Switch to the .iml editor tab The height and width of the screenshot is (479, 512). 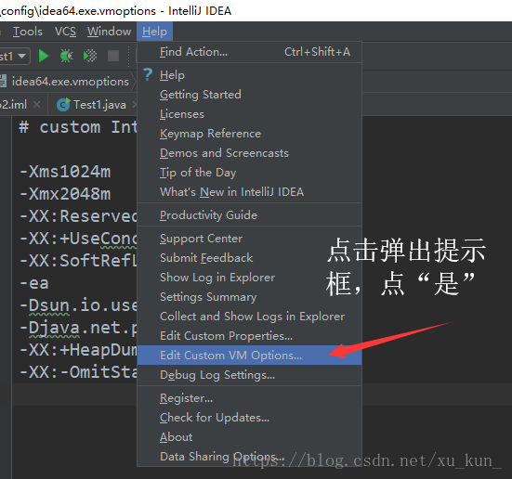[x=14, y=105]
